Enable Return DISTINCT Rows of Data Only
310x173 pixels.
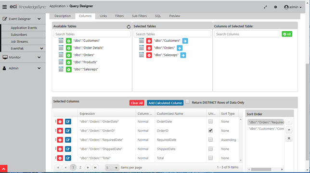[187, 101]
